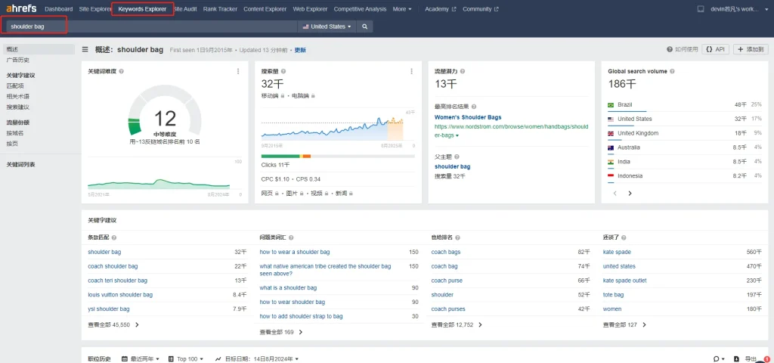Open three-dot menu on 关键词难度 card

click(238, 71)
